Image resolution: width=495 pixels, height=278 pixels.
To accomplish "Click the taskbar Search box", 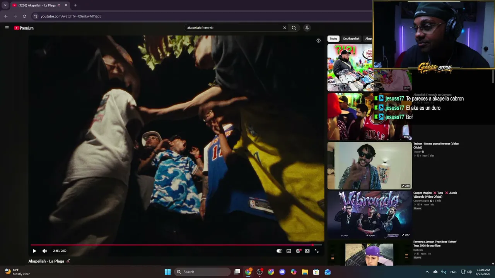I will point(203,272).
